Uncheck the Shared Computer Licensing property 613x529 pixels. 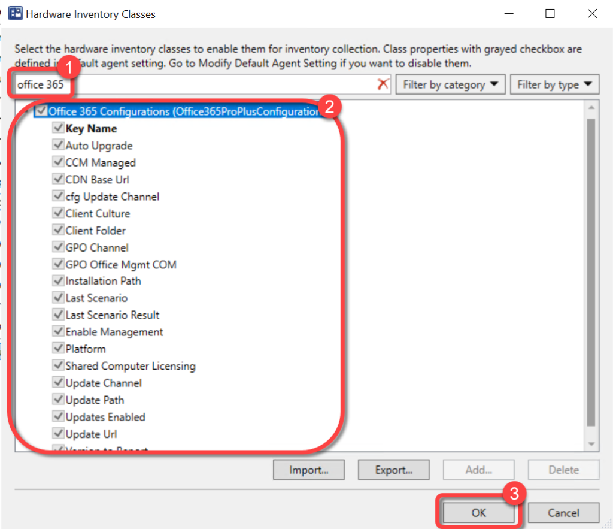[59, 365]
